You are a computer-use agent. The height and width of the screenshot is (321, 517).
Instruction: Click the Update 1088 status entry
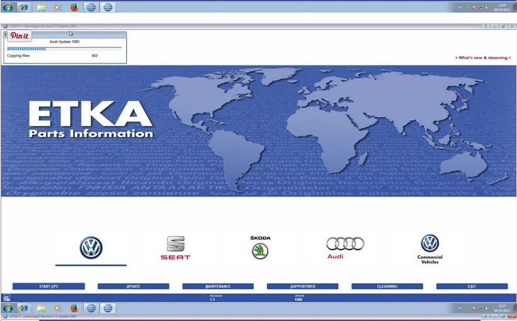tap(299, 298)
